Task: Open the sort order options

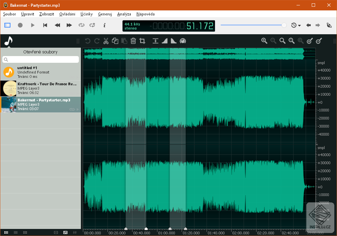Action: tap(75, 232)
